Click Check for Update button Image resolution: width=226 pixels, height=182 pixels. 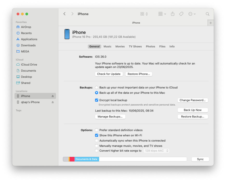[109, 74]
